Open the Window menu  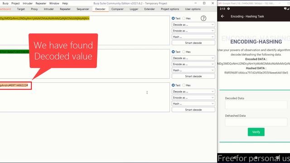(54, 3)
